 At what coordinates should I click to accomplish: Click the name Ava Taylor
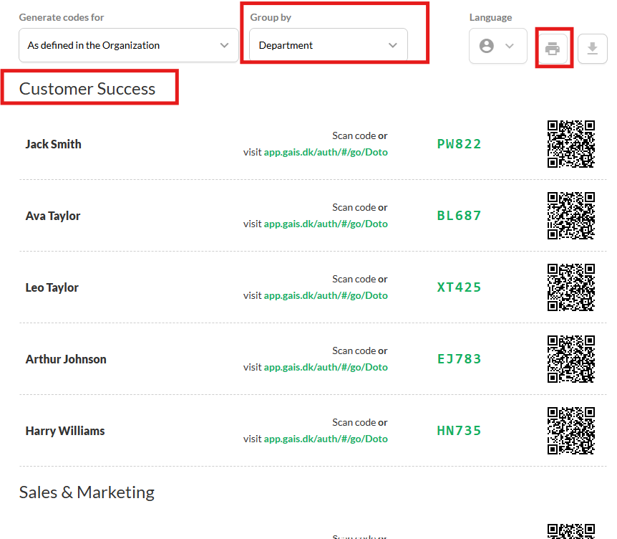(x=53, y=216)
